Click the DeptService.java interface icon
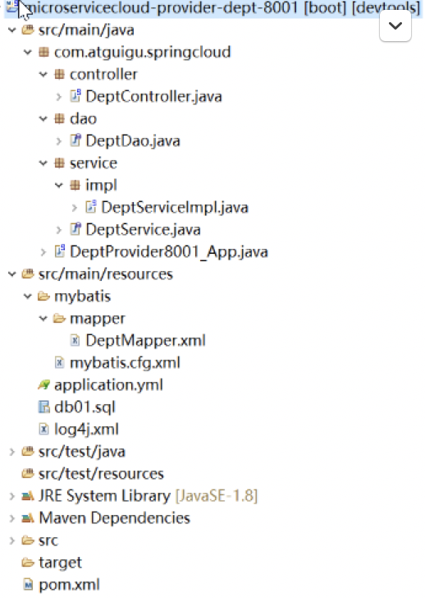The image size is (425, 598). pos(75,229)
